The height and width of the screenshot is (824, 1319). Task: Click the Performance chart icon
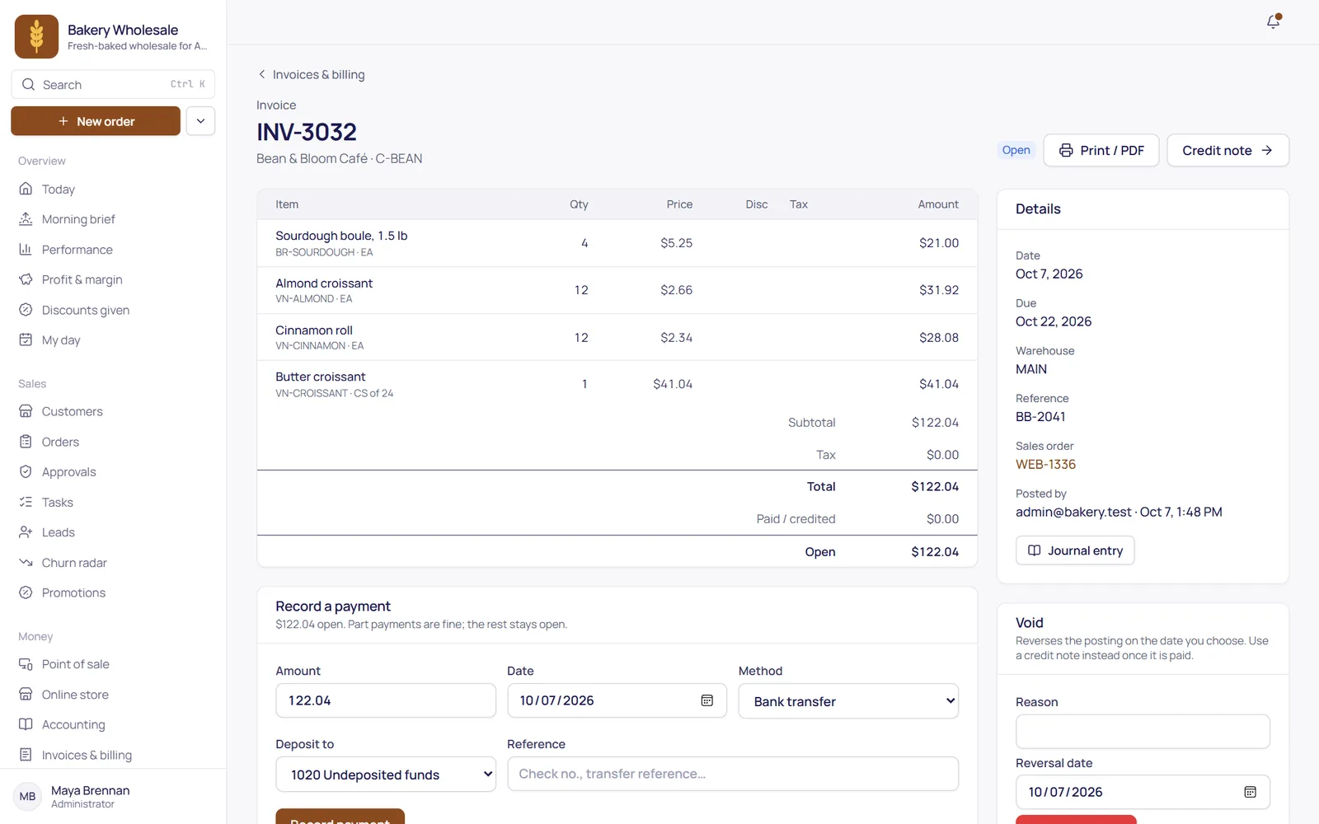coord(26,250)
